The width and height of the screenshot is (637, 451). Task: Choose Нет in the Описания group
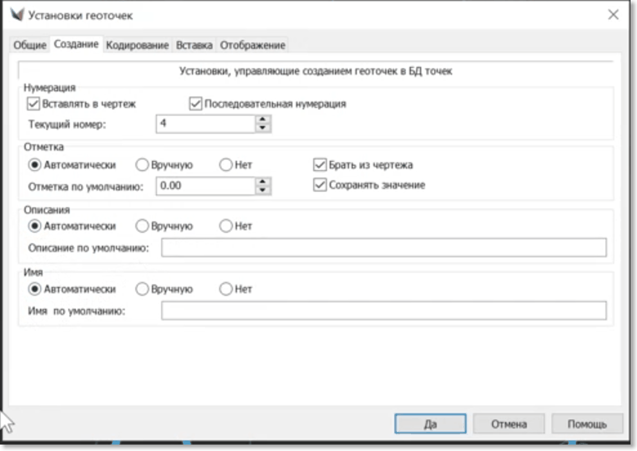tap(225, 226)
